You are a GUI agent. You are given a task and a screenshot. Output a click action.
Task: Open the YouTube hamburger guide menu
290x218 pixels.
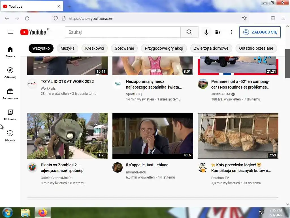point(10,32)
